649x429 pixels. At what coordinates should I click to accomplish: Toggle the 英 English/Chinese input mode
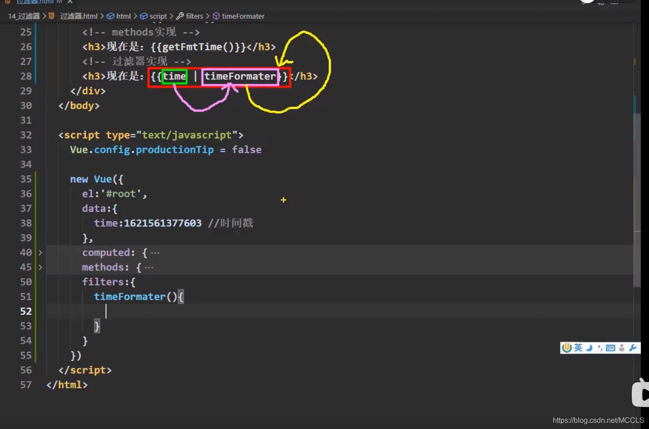tap(578, 348)
